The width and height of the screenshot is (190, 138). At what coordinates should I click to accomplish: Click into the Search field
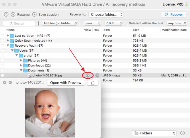click(19, 23)
